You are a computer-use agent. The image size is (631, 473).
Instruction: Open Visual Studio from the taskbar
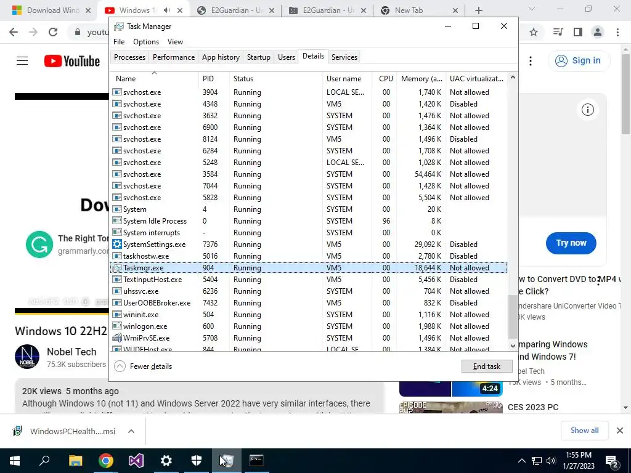[136, 461]
